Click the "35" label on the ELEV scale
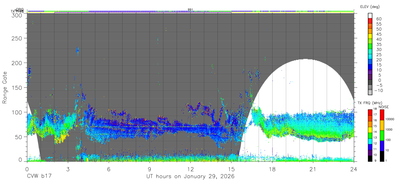Viewport: 398px width, 183px height. pos(379,44)
